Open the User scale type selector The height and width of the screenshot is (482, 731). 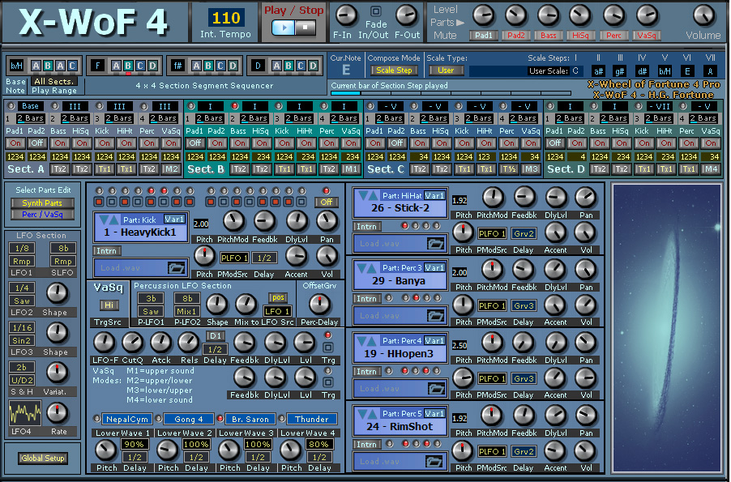click(446, 70)
